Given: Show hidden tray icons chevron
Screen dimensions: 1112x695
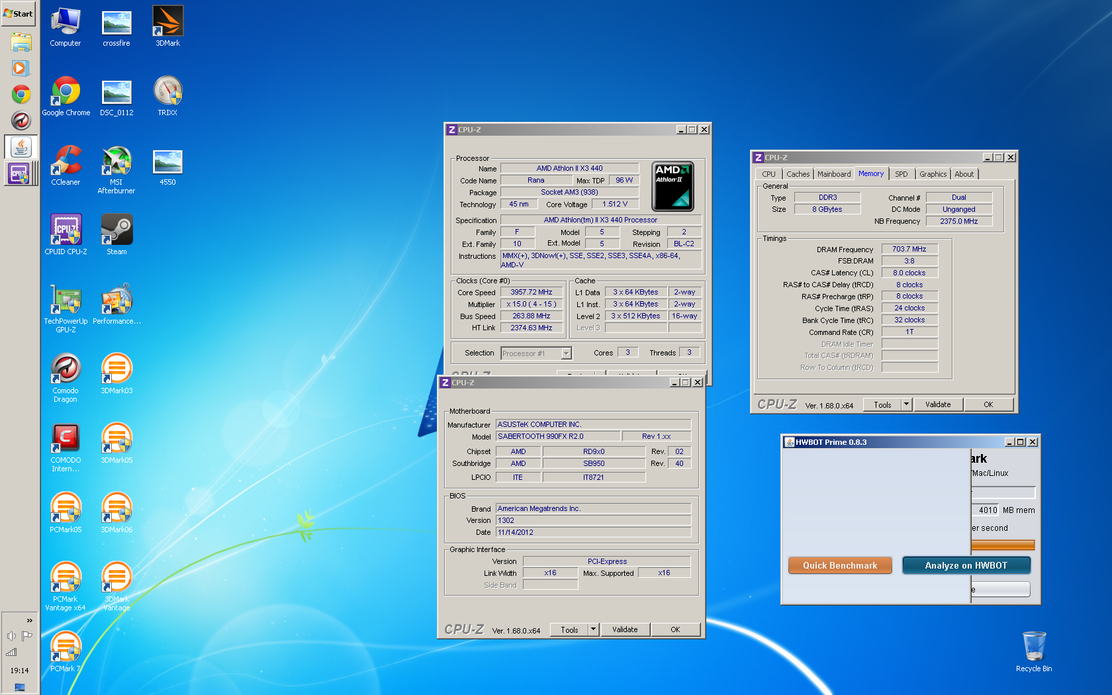Looking at the screenshot, I should (x=29, y=620).
